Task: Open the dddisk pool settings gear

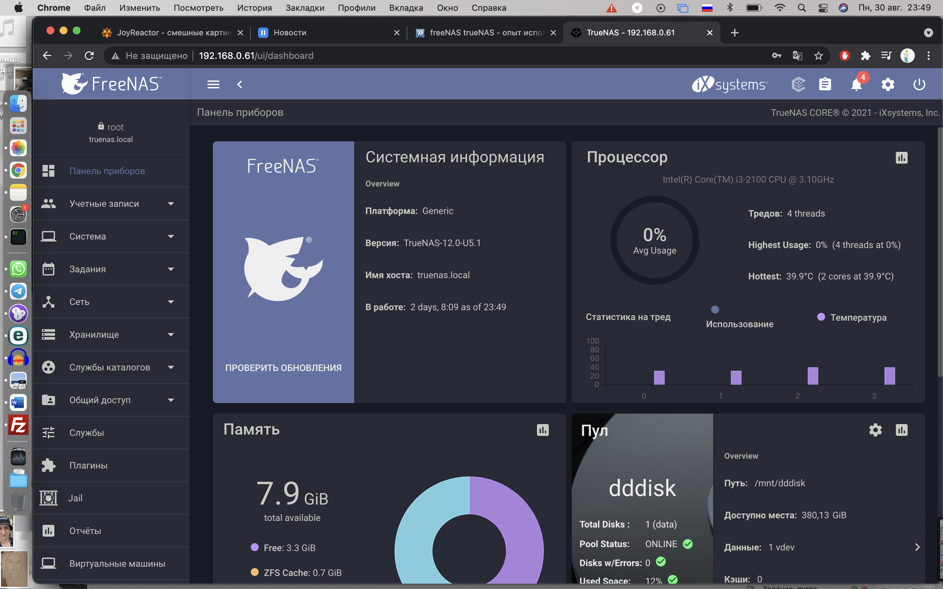Action: coord(875,430)
